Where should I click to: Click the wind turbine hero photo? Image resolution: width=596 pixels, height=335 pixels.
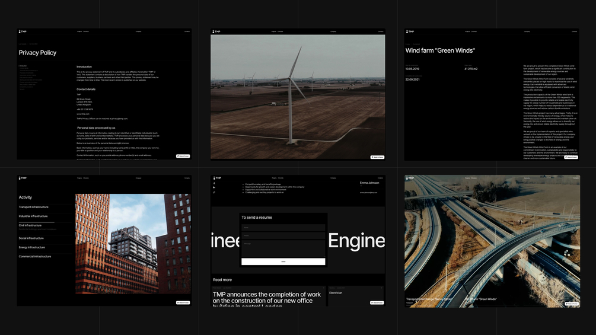pyautogui.click(x=298, y=97)
